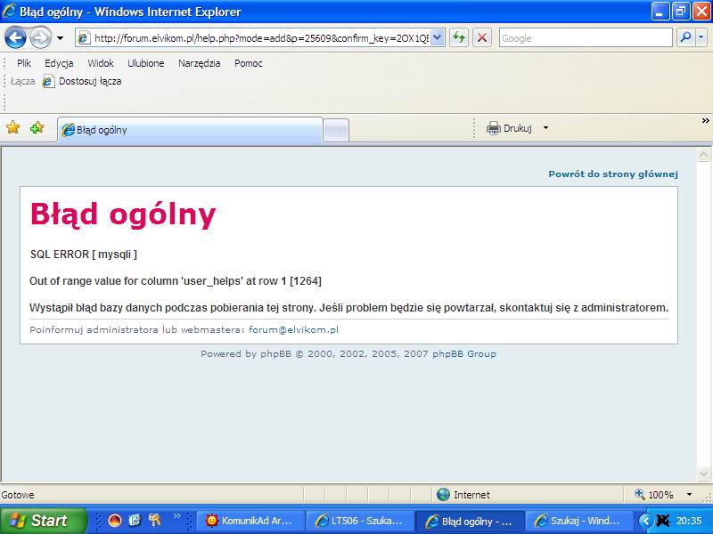Screen dimensions: 713x534
Task: Open the Narzędzia menu
Action: pyautogui.click(x=199, y=63)
